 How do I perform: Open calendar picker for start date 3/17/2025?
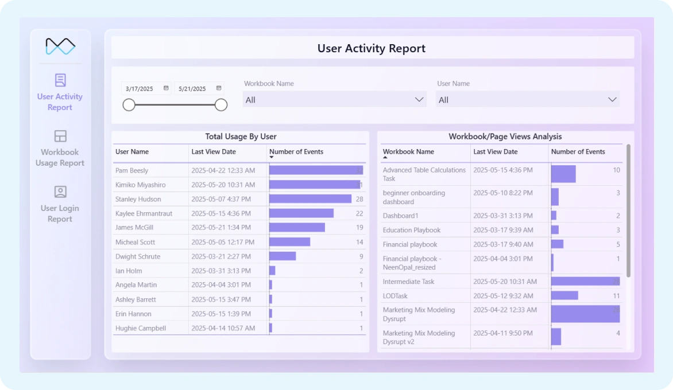166,88
